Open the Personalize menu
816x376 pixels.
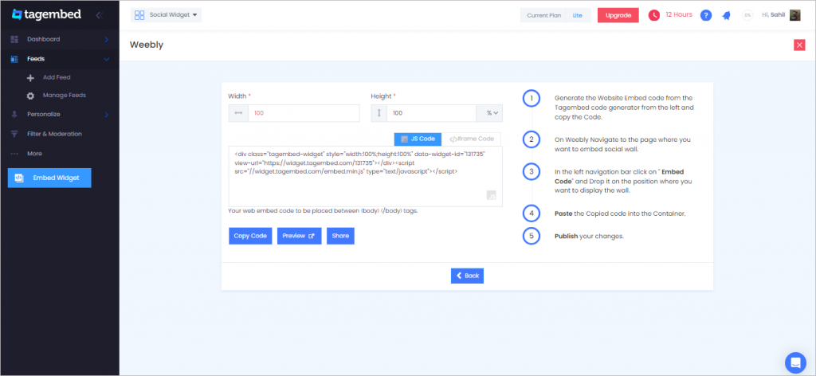pyautogui.click(x=44, y=114)
